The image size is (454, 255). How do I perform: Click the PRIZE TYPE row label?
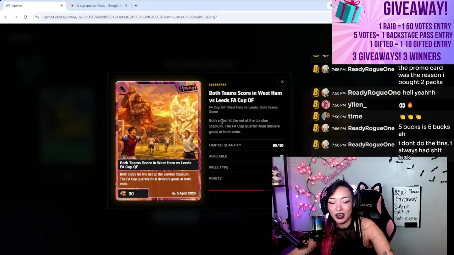[x=218, y=167]
